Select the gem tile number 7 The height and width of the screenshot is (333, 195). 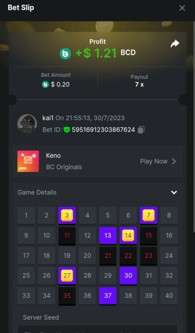coord(148,215)
